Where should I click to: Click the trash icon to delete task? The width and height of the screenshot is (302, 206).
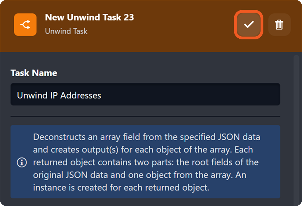click(280, 25)
